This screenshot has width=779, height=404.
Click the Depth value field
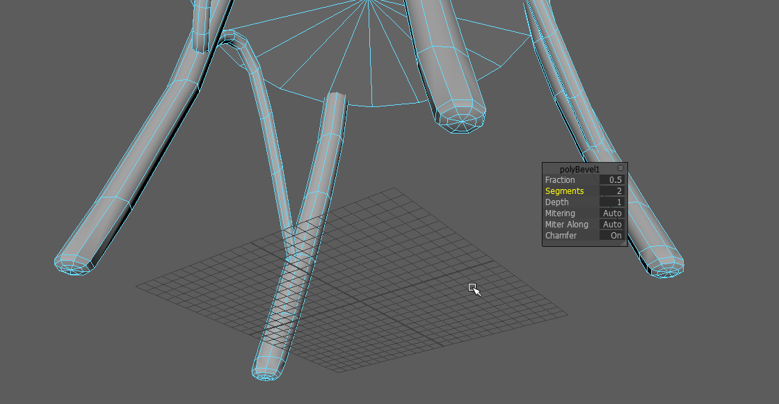pos(612,202)
